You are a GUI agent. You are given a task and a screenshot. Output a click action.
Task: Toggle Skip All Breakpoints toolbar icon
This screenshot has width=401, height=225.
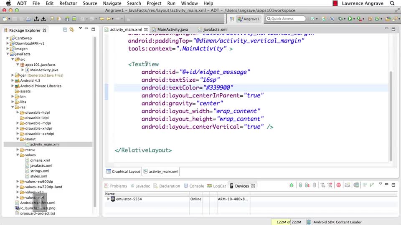332,19
